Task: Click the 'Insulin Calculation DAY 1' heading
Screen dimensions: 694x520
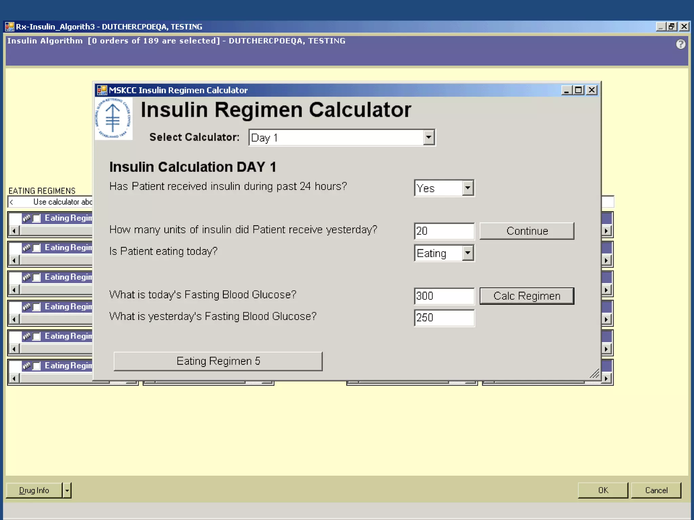Action: point(192,167)
